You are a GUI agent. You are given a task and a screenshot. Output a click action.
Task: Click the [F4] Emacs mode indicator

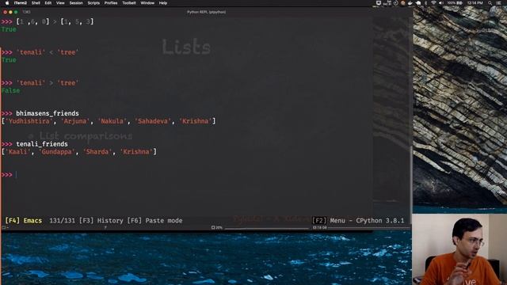point(24,220)
